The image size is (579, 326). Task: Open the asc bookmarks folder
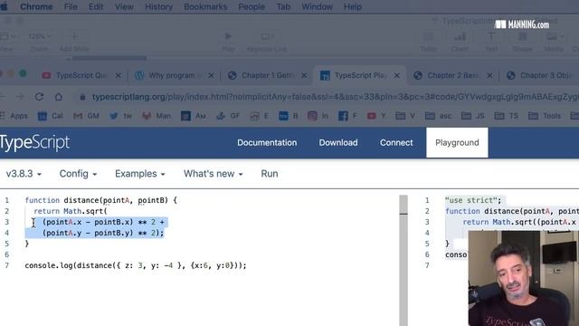click(x=438, y=116)
